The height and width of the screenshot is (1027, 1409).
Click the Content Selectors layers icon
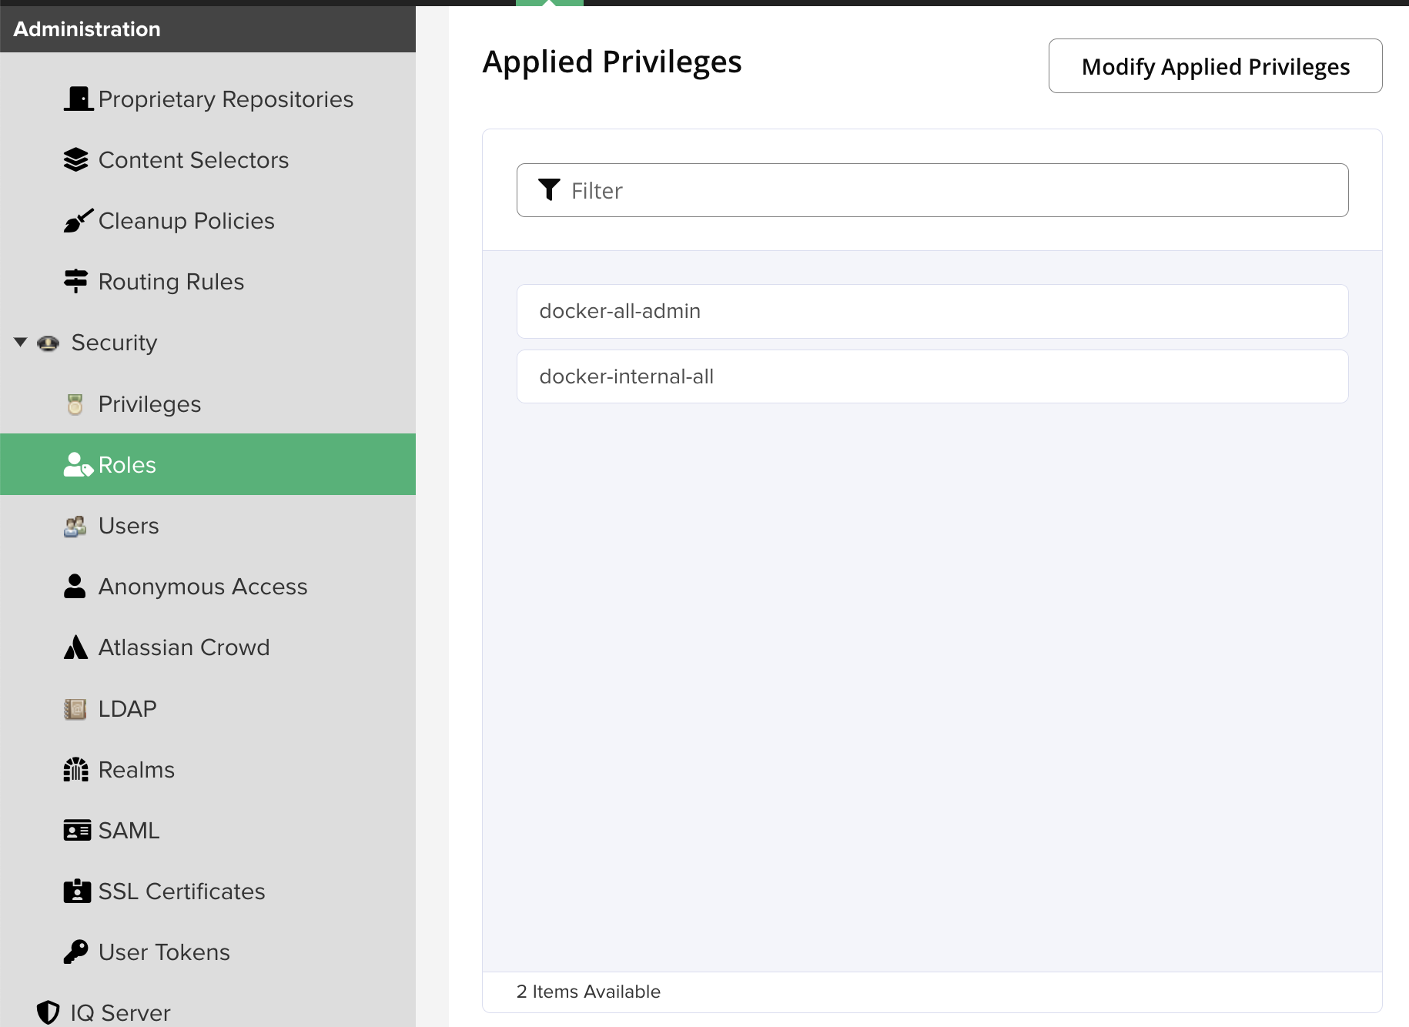[x=75, y=159]
